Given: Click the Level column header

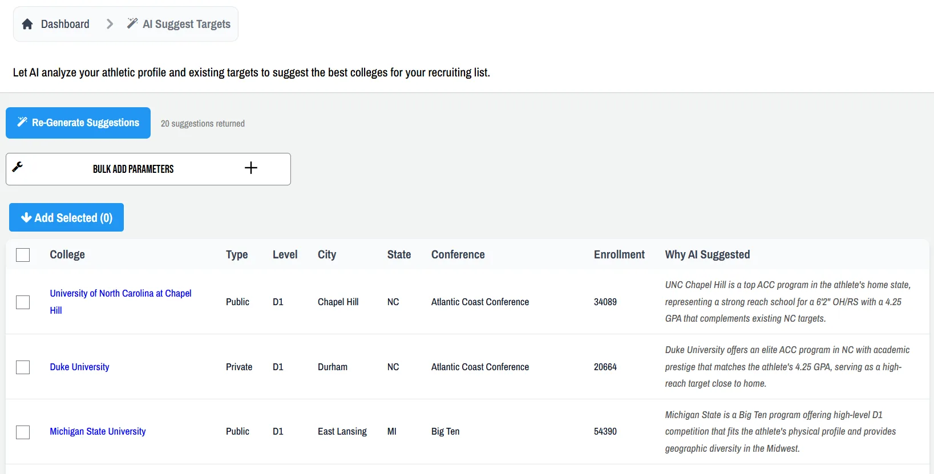Looking at the screenshot, I should point(285,254).
